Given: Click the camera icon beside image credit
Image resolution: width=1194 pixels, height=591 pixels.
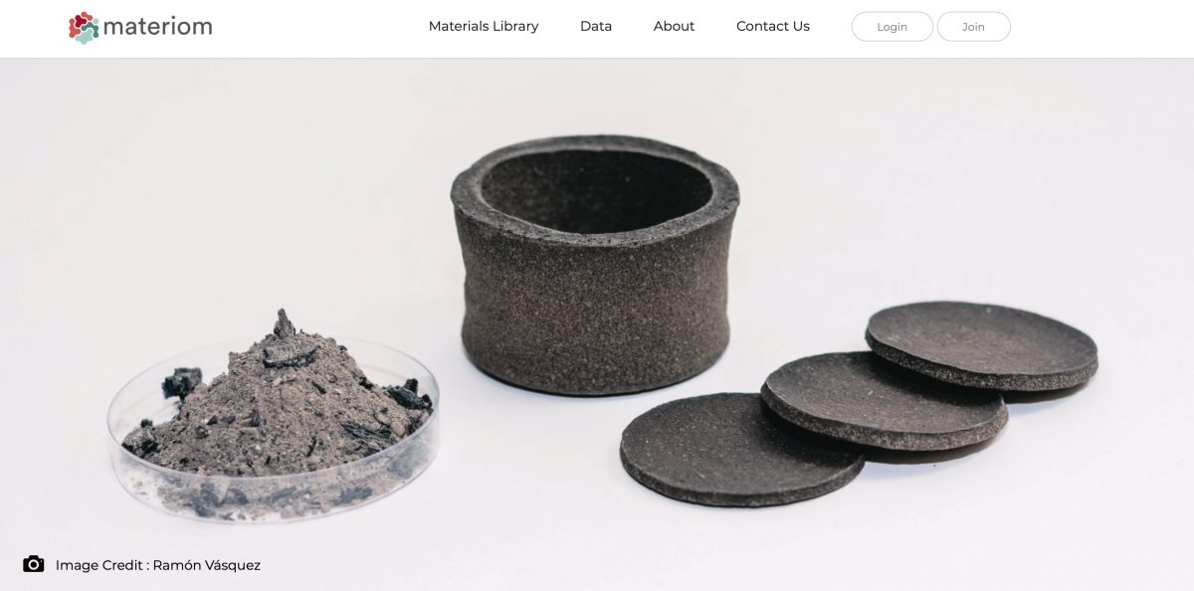Looking at the screenshot, I should pyautogui.click(x=34, y=564).
